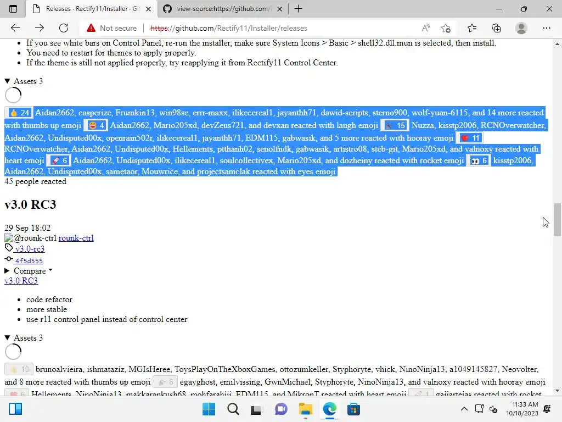This screenshot has width=562, height=422.
Task: Open a new tab with plus button
Action: (298, 9)
